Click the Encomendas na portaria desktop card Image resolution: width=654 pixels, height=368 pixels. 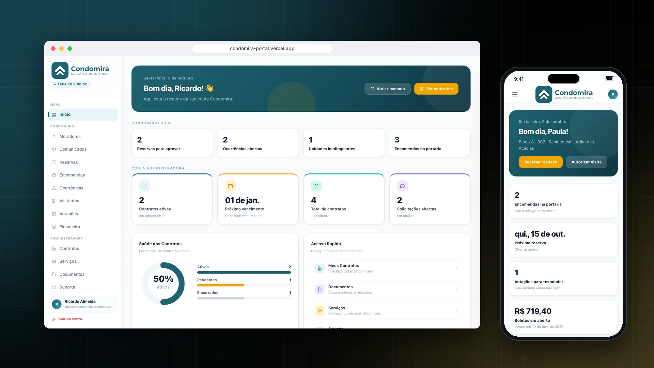[430, 143]
